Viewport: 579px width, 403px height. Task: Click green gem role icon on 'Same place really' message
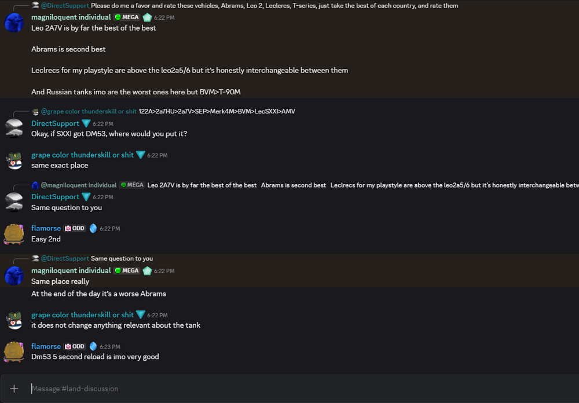(x=147, y=270)
